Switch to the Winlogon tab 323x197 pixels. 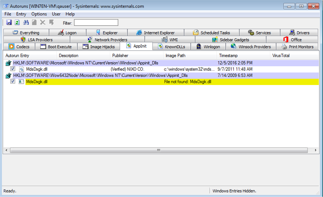pyautogui.click(x=208, y=47)
